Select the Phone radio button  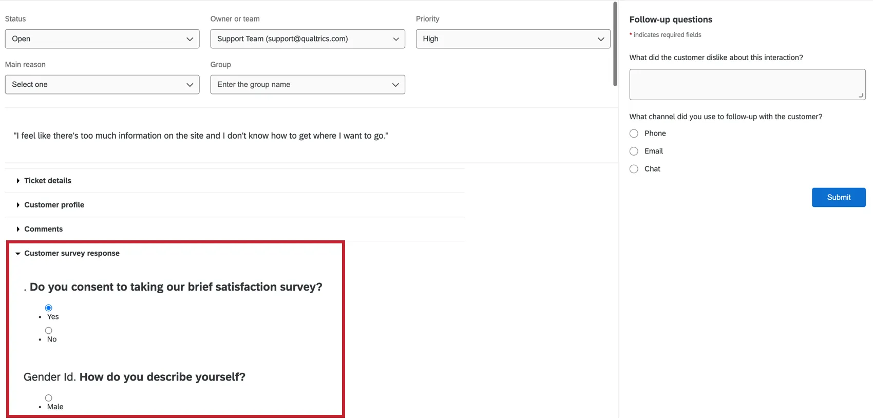tap(634, 134)
